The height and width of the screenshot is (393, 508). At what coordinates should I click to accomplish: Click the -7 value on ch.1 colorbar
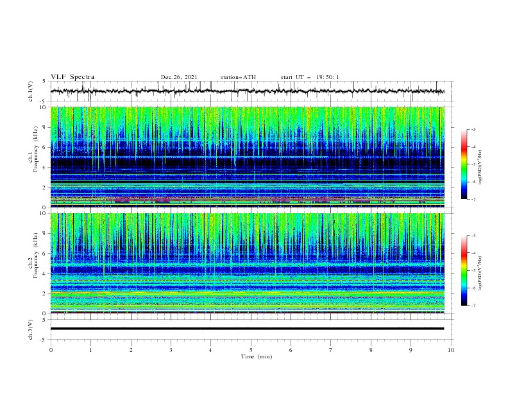point(473,200)
